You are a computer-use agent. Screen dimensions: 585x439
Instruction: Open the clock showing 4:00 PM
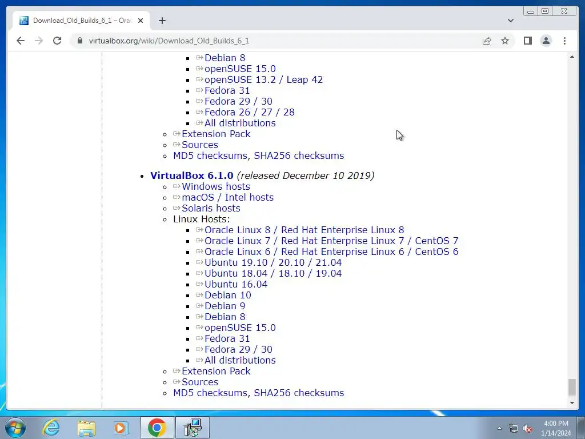click(556, 428)
